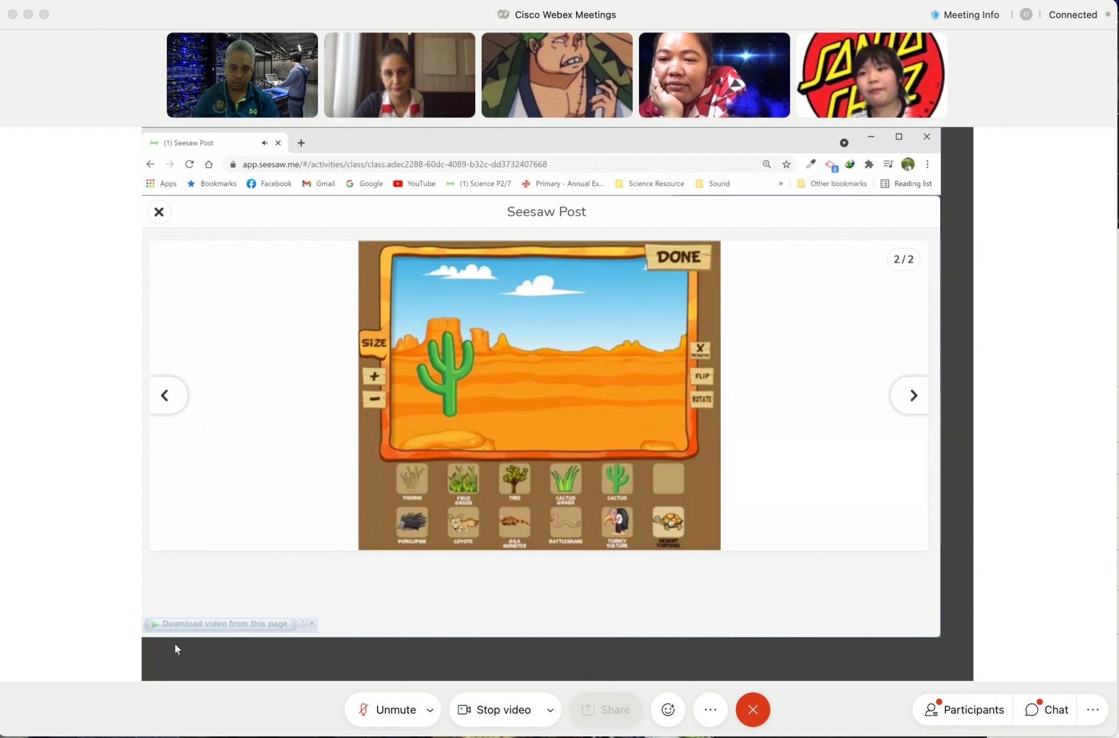
Task: Close the Seesaw Post view
Action: [159, 212]
